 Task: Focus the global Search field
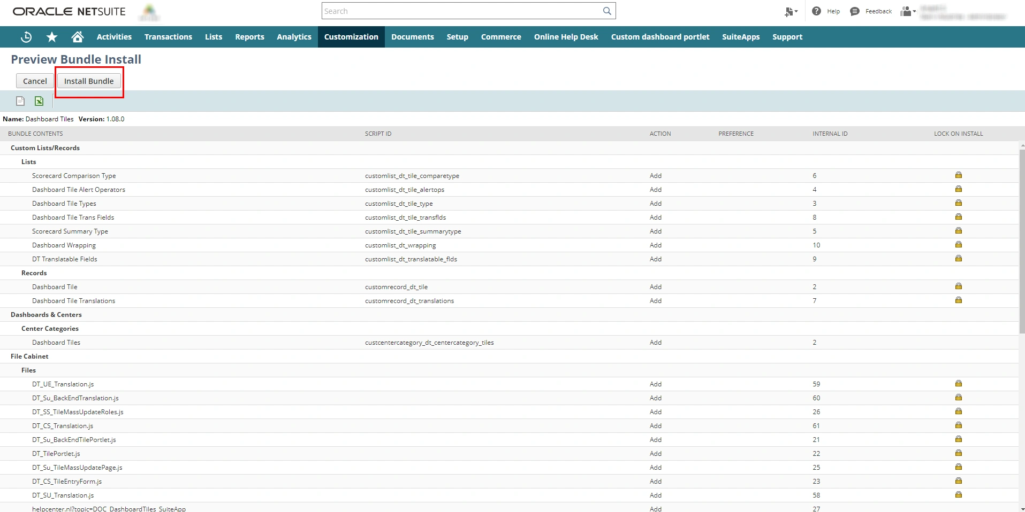coord(460,11)
